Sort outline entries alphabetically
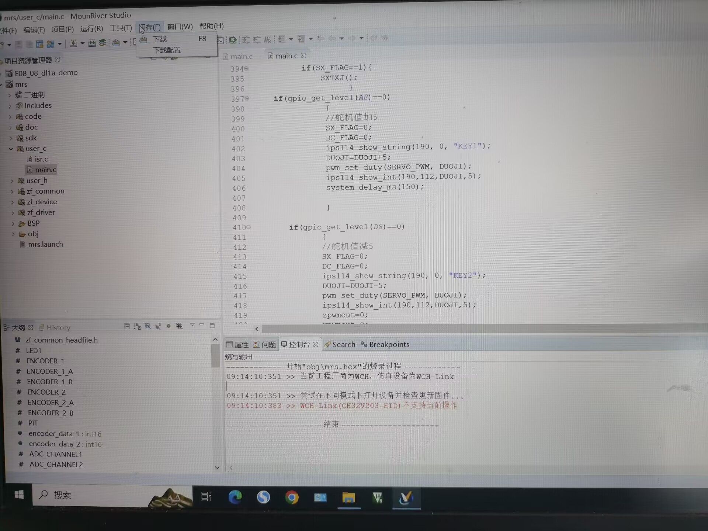 137,326
